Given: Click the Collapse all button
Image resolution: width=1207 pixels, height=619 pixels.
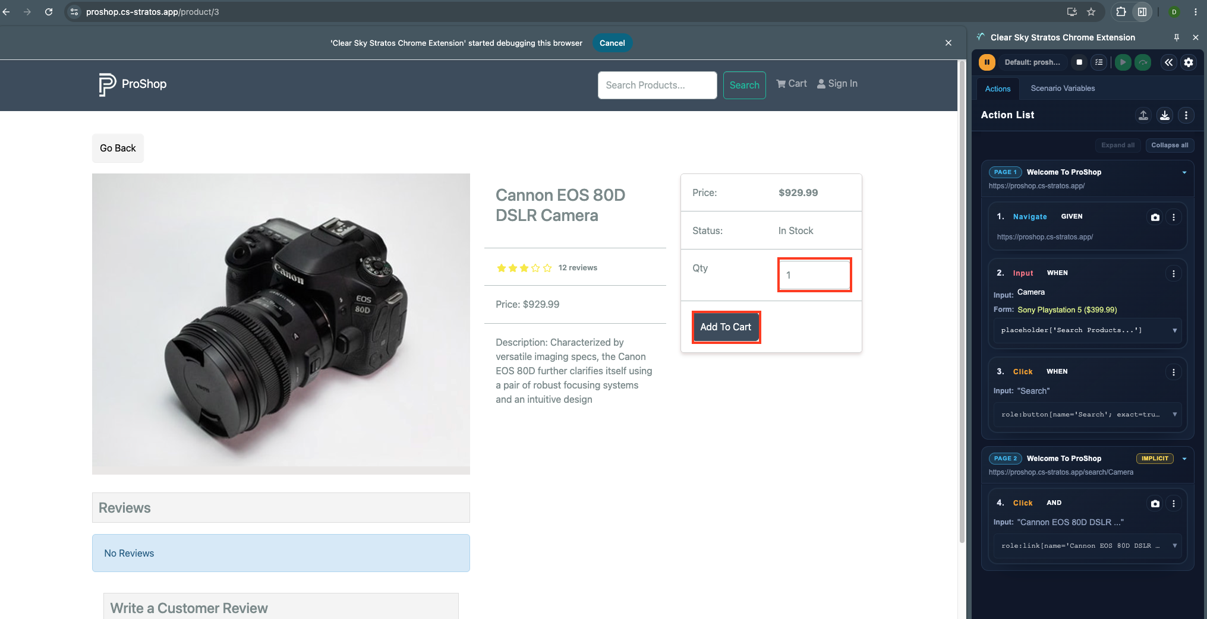Looking at the screenshot, I should 1170,146.
